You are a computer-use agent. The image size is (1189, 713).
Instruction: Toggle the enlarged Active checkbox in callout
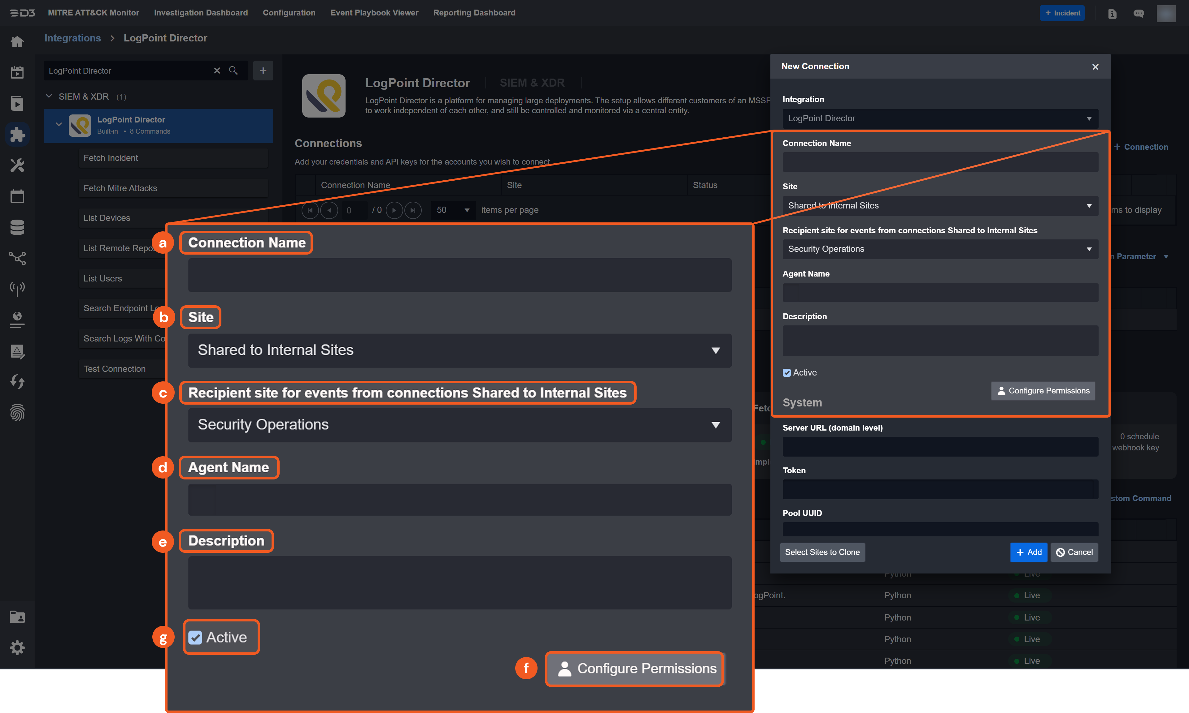pyautogui.click(x=195, y=637)
